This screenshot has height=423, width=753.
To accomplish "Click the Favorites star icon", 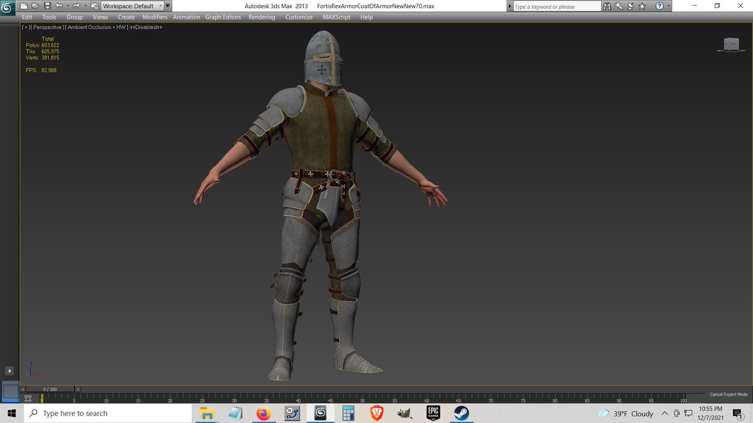I will (641, 6).
